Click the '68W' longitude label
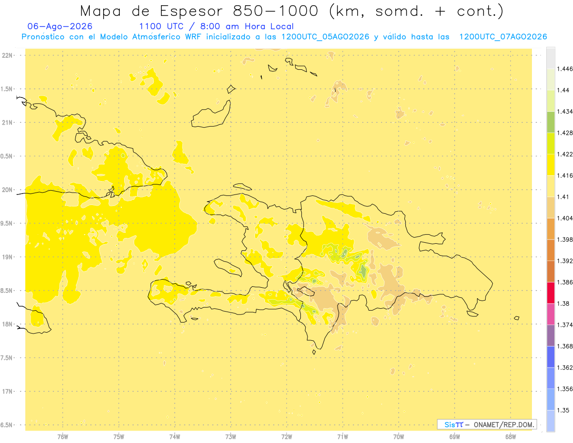This screenshot has width=573, height=443. [510, 437]
